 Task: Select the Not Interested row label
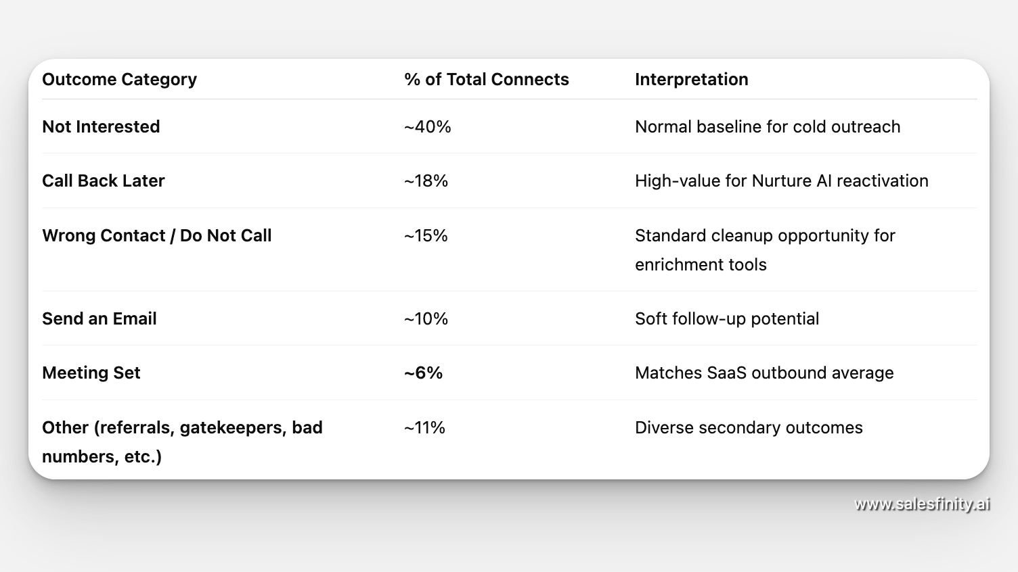[x=101, y=126]
